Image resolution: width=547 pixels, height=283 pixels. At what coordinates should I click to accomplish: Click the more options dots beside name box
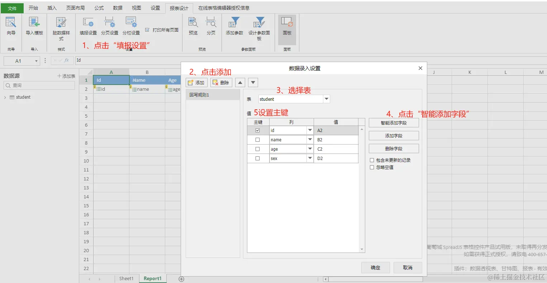point(45,61)
